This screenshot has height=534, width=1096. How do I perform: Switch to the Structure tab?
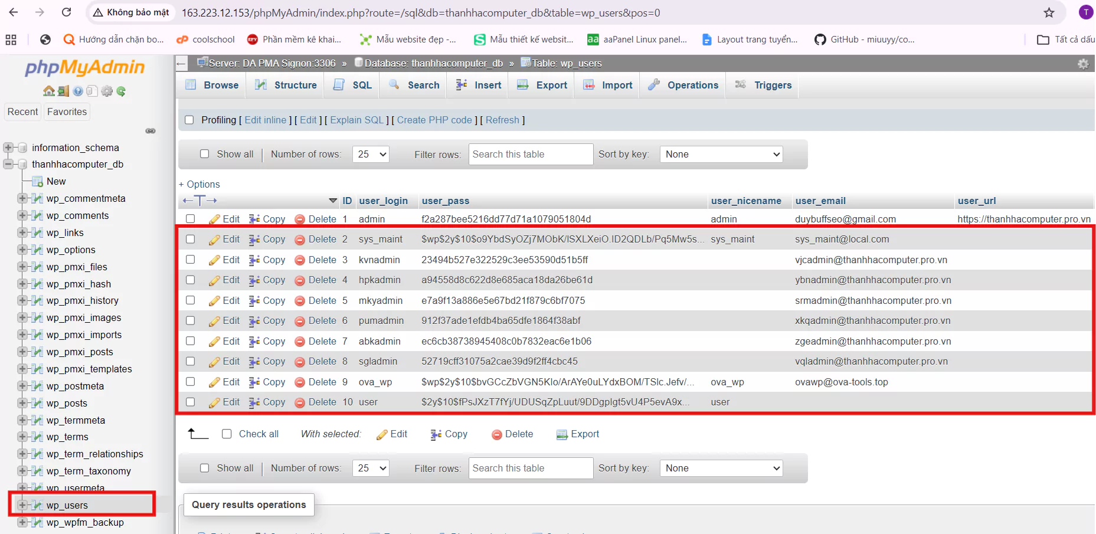[286, 85]
